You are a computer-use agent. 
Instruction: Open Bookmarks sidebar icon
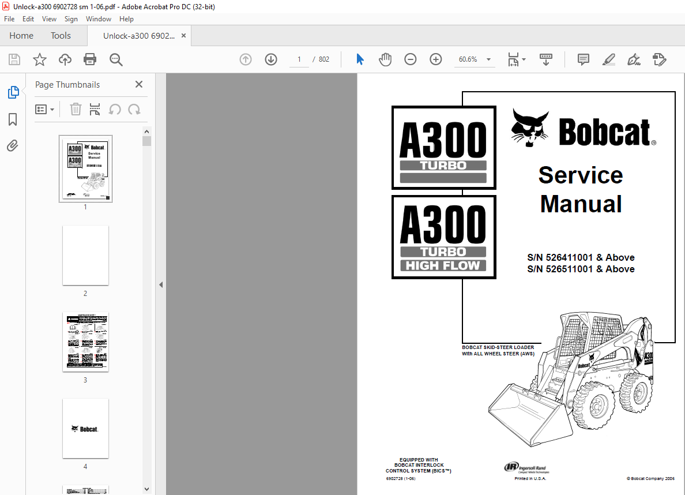click(13, 119)
